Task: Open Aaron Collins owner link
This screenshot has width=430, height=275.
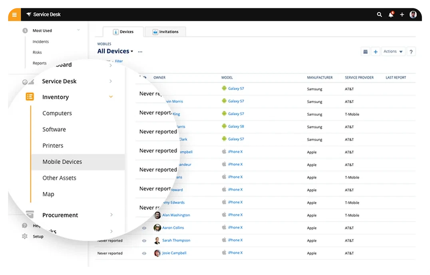Action: [173, 228]
